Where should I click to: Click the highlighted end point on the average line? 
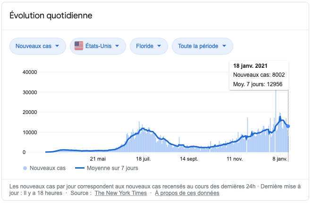click(288, 126)
